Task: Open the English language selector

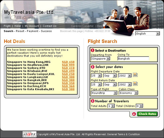Action: point(148,34)
